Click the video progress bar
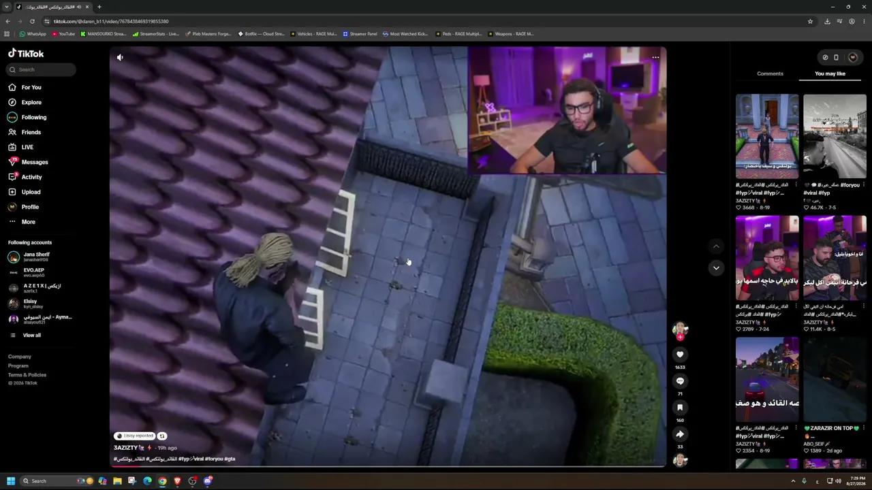Viewport: 872px width, 490px height. 388,466
